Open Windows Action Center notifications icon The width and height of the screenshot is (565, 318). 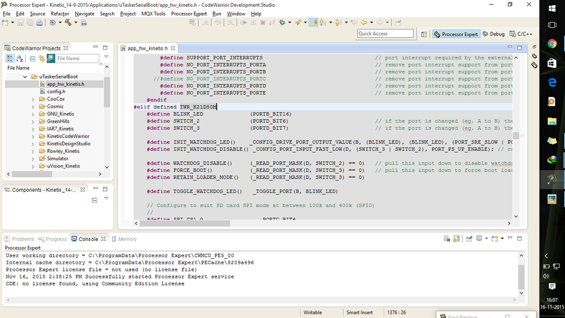click(x=552, y=286)
